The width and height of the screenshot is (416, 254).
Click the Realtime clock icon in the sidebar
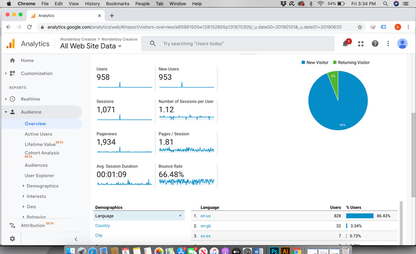(12, 99)
